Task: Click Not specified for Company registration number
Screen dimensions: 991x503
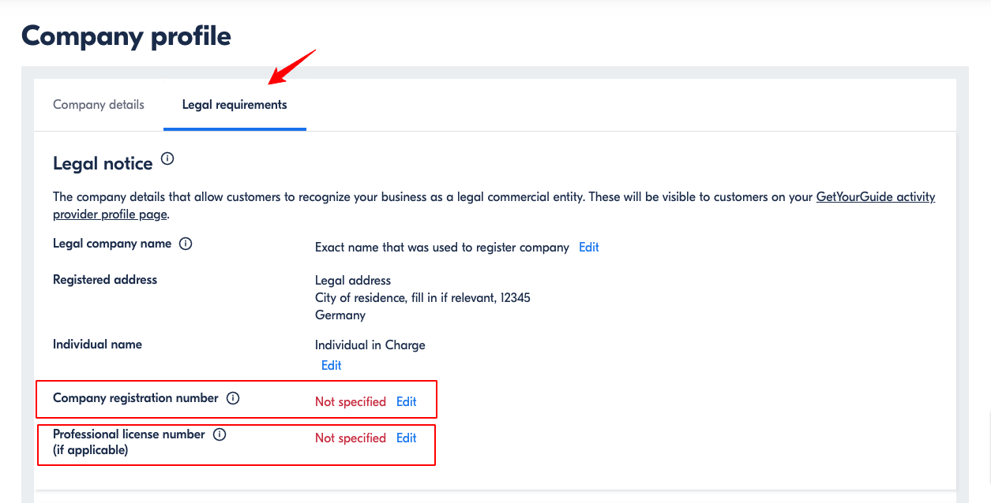Action: click(x=351, y=401)
